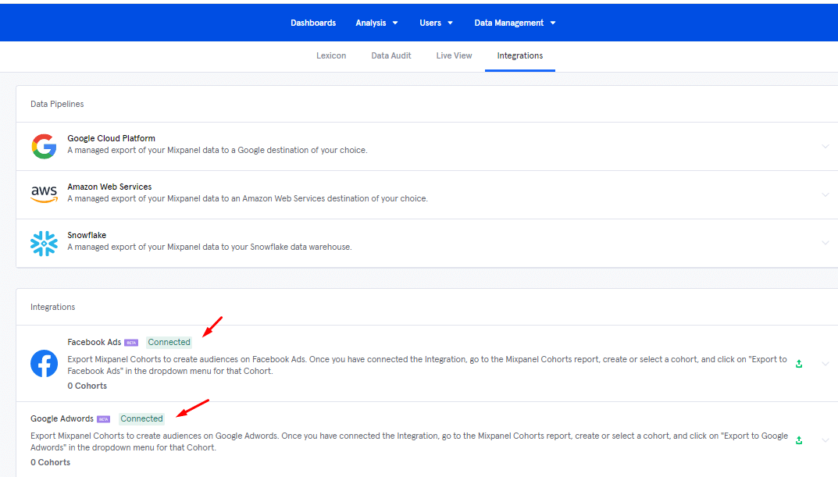Click the Google Cloud Platform title

pos(111,138)
